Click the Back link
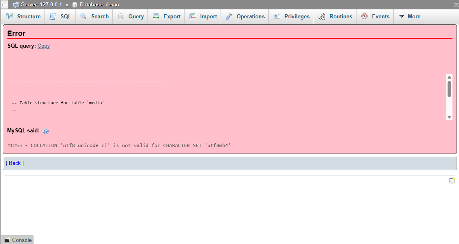Viewport: 459px width, 244px height. (x=15, y=163)
